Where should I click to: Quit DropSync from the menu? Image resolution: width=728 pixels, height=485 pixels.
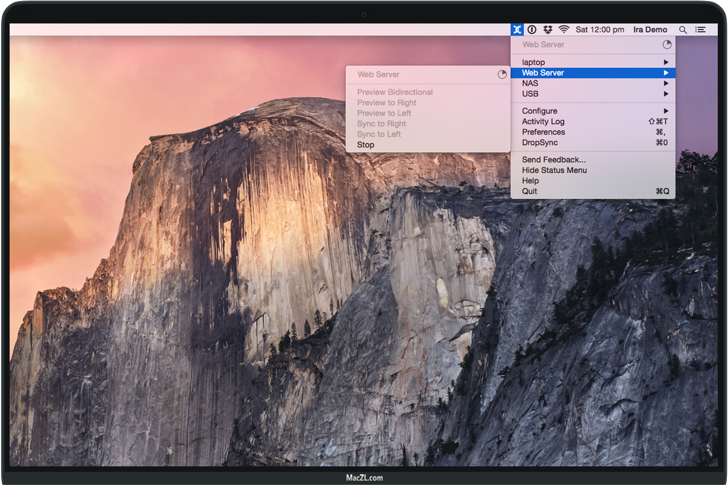pyautogui.click(x=529, y=191)
